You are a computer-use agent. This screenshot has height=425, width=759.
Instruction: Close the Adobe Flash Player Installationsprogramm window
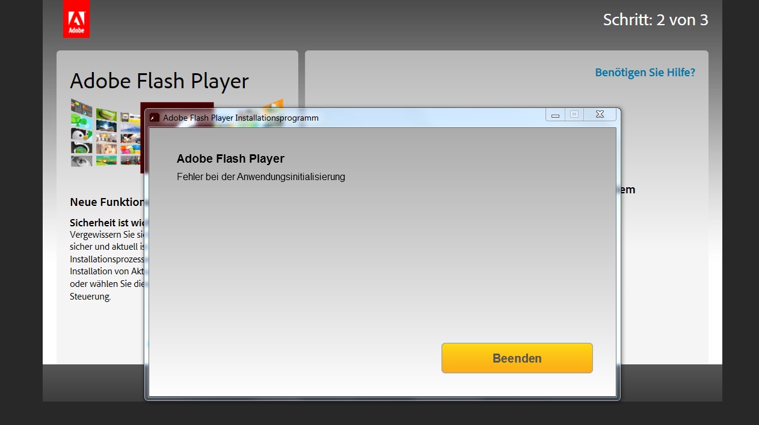point(600,115)
